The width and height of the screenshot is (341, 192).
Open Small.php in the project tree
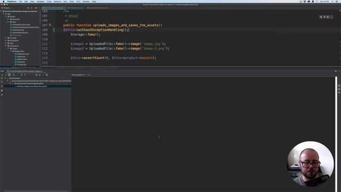click(21, 62)
